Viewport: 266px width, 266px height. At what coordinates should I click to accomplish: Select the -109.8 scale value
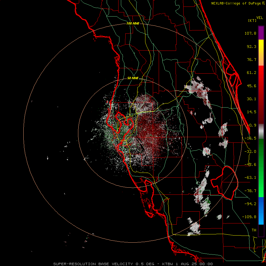tap(249, 217)
